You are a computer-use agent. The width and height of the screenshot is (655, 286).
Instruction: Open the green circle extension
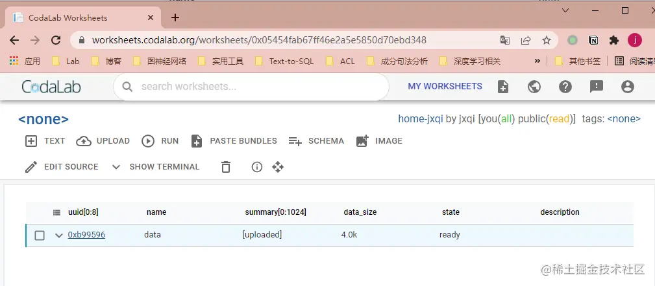pyautogui.click(x=573, y=40)
